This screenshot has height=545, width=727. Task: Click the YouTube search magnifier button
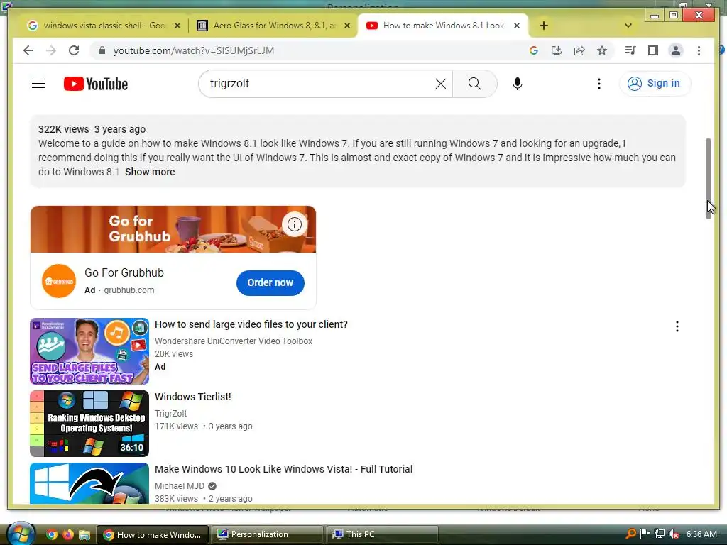click(474, 84)
